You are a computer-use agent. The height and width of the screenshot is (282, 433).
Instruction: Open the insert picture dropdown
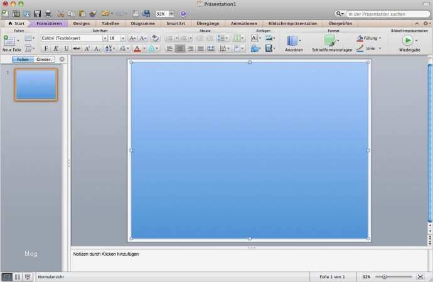pos(274,38)
